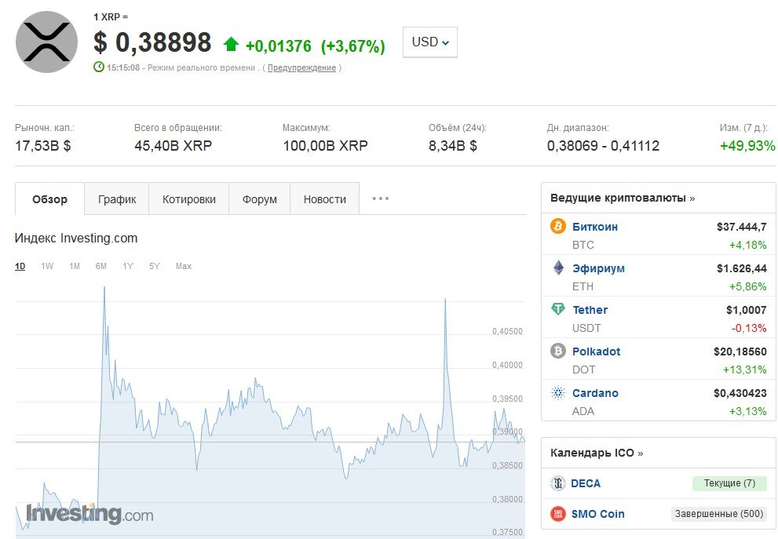Click the Tether green icon
The width and height of the screenshot is (778, 539).
pyautogui.click(x=558, y=309)
